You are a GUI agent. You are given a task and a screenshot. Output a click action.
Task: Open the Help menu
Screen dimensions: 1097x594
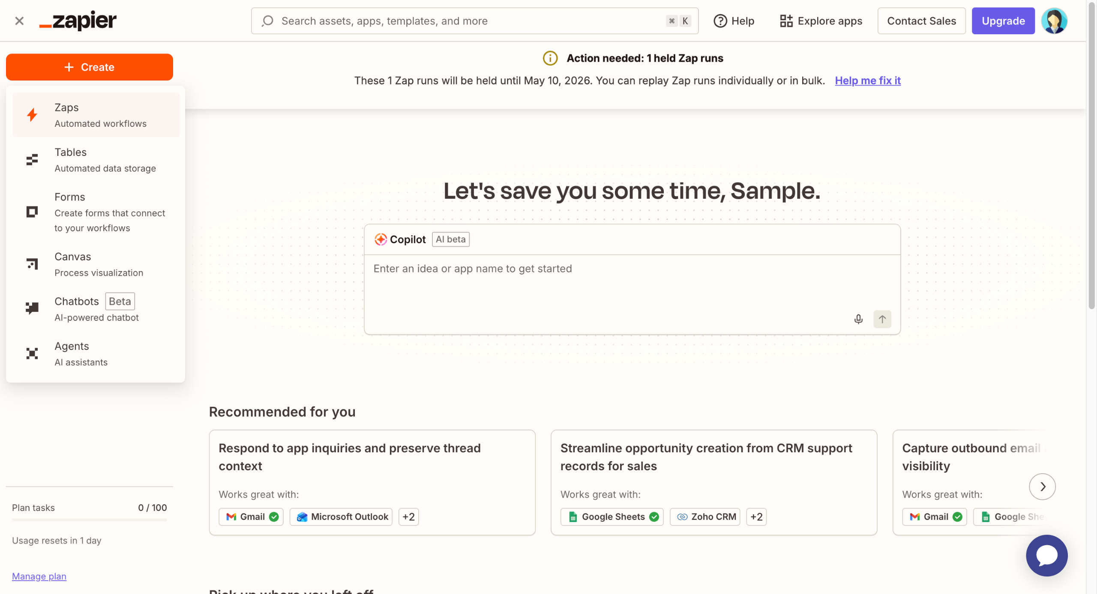pyautogui.click(x=734, y=21)
